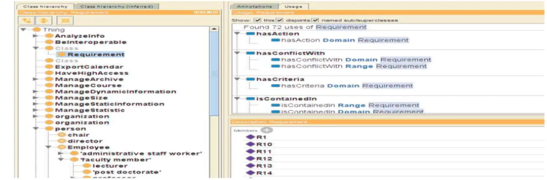Open the Annotations tab

(x=254, y=7)
